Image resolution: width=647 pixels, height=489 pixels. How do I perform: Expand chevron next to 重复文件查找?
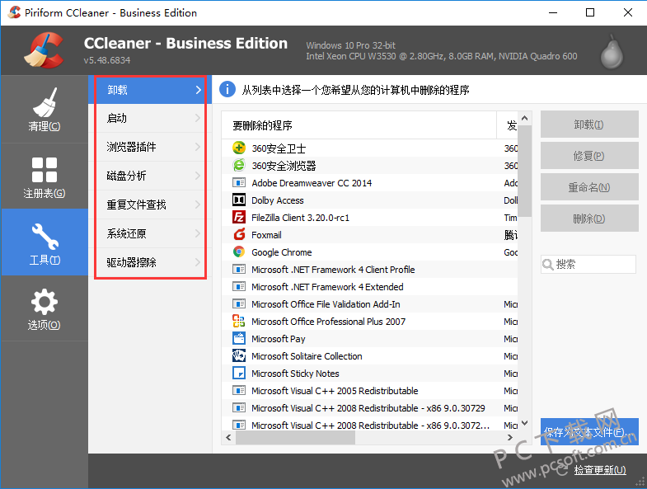pyautogui.click(x=198, y=205)
